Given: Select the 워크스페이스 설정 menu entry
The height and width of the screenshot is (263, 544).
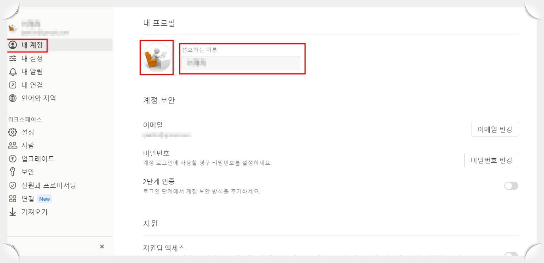Looking at the screenshot, I should coord(28,132).
